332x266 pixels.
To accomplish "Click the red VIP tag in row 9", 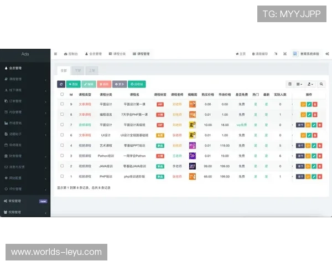I will click(x=160, y=104).
